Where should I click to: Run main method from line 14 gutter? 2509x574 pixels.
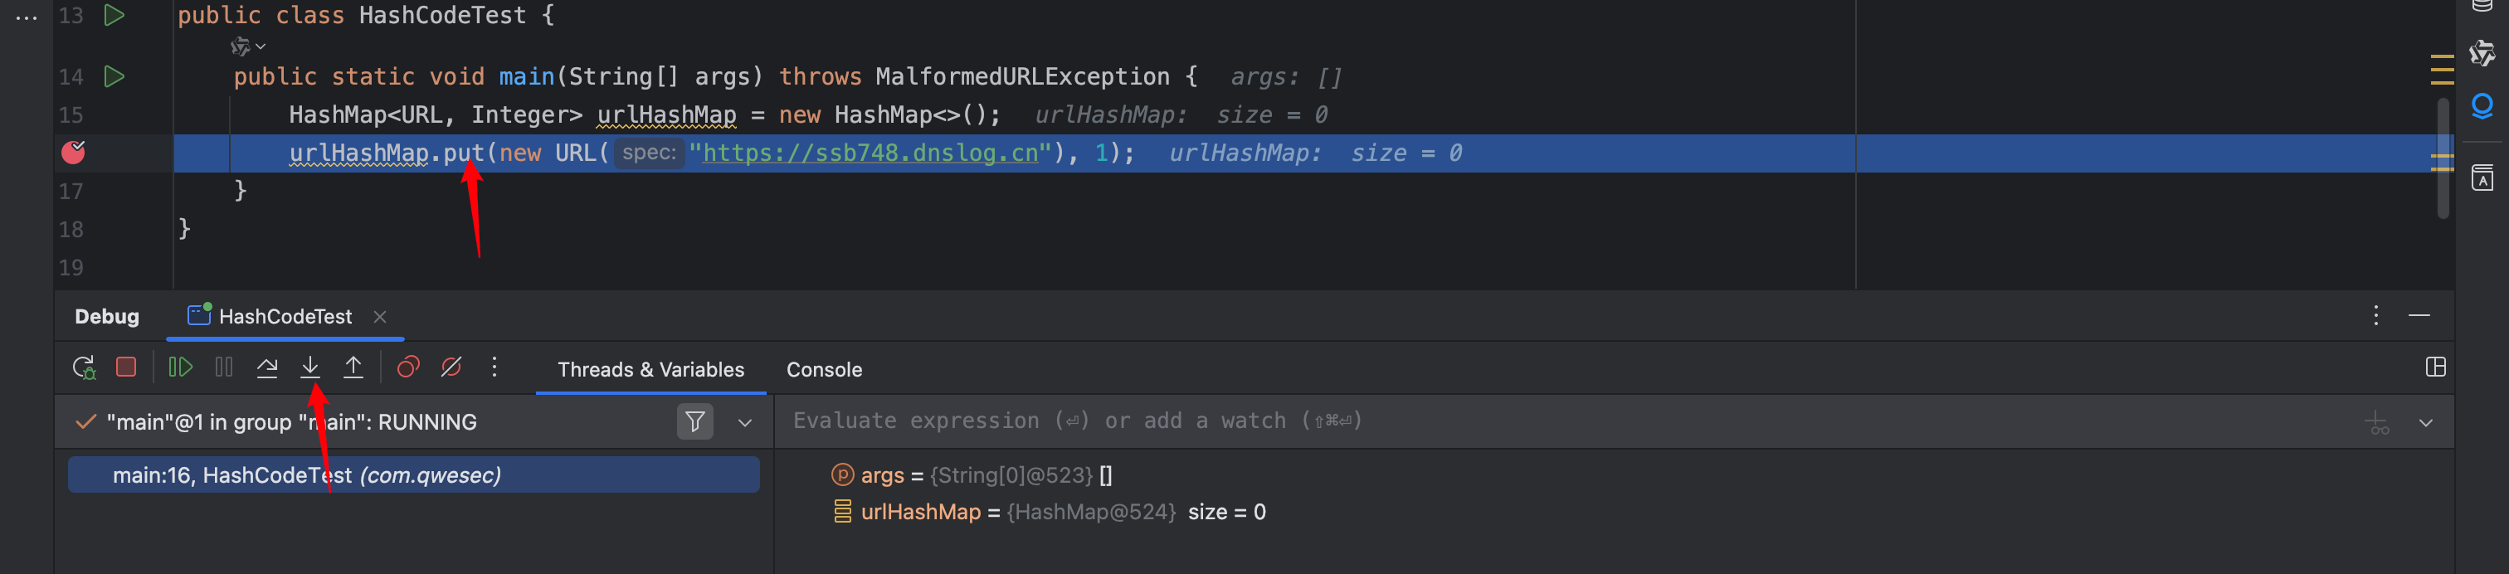coord(114,76)
